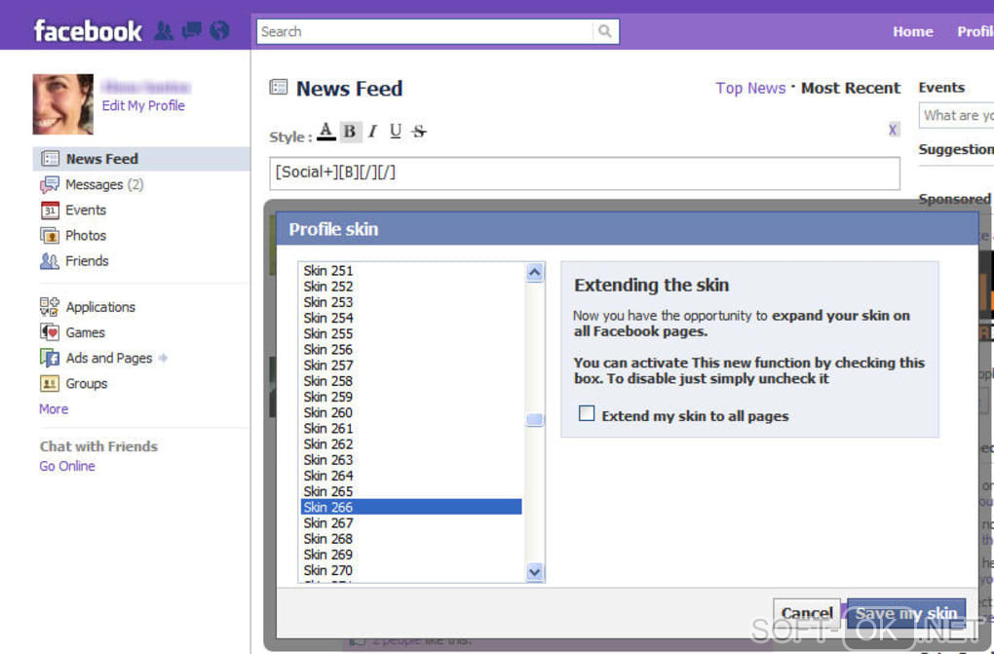The width and height of the screenshot is (994, 654).
Task: Click the Groups sidebar icon
Action: [x=50, y=383]
